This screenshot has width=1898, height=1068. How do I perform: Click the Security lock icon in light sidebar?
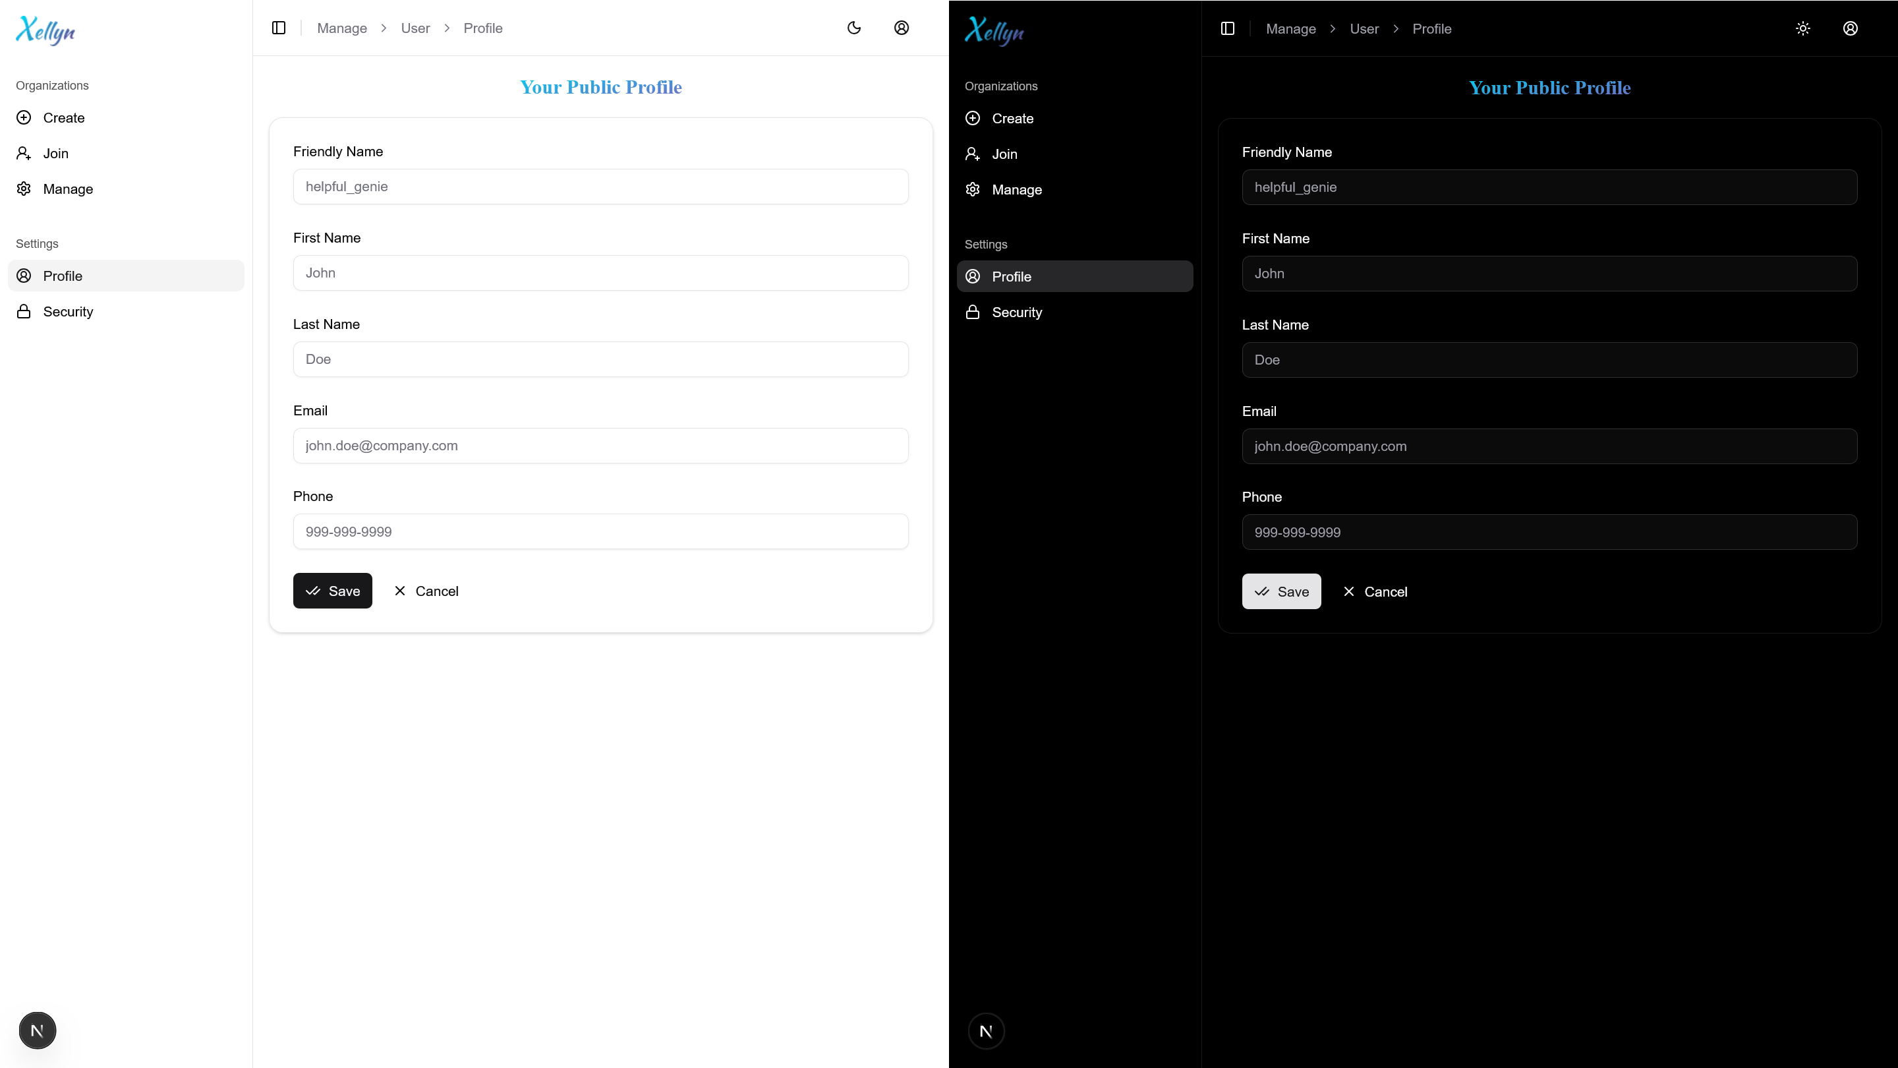click(x=24, y=311)
